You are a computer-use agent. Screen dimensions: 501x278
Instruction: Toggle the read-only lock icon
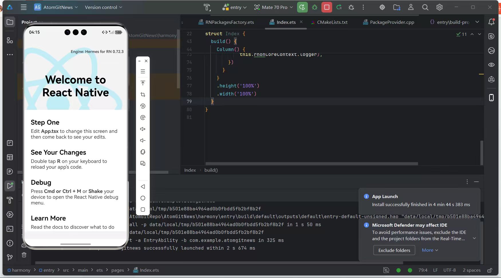490,270
